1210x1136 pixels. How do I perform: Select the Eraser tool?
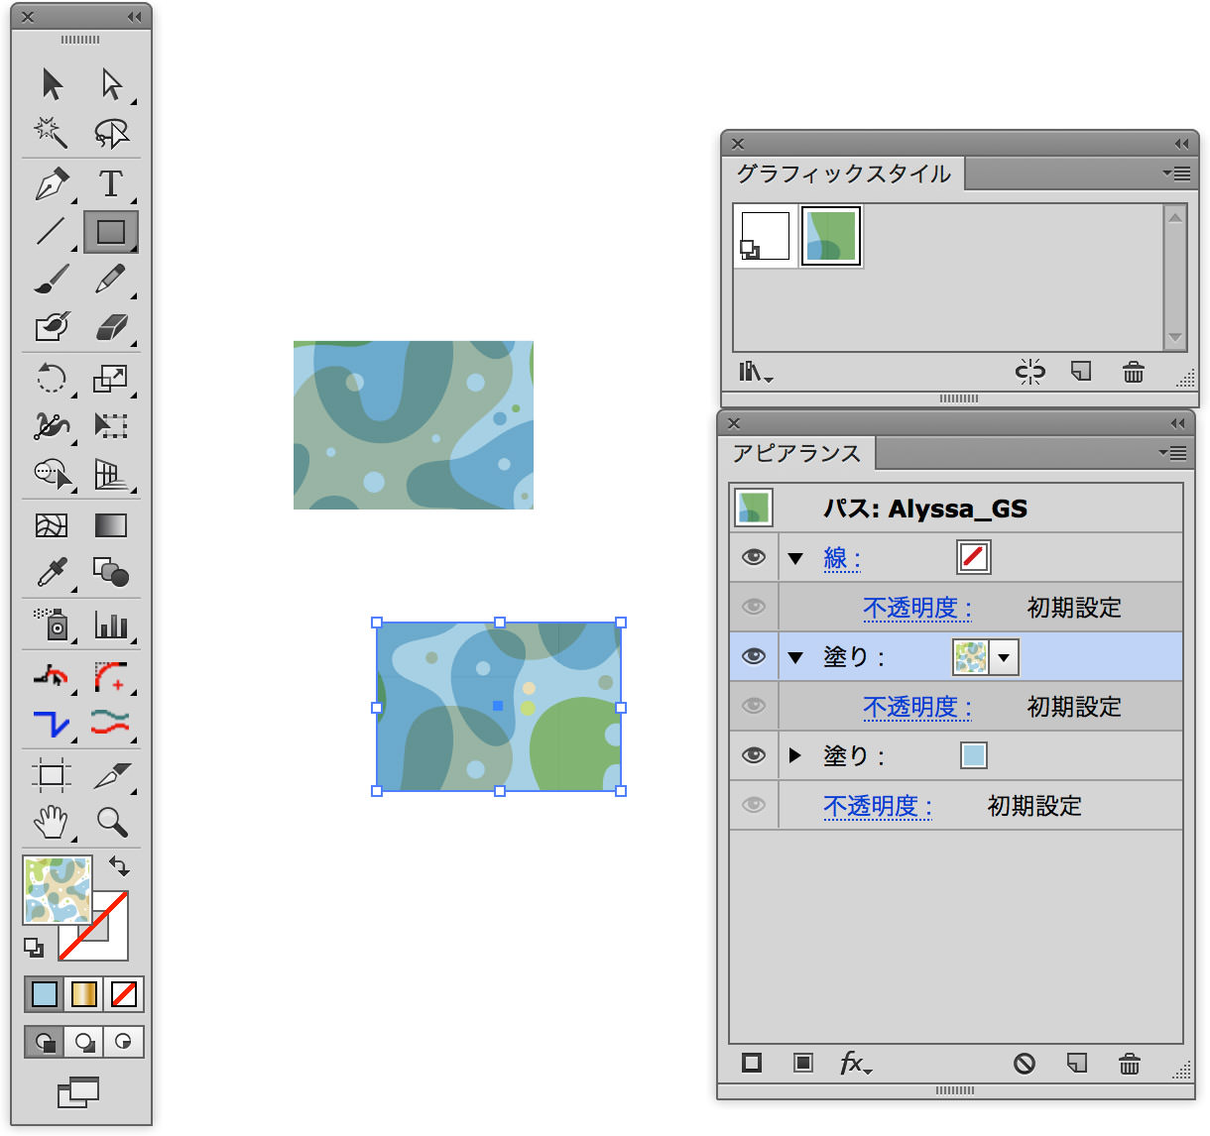111,326
